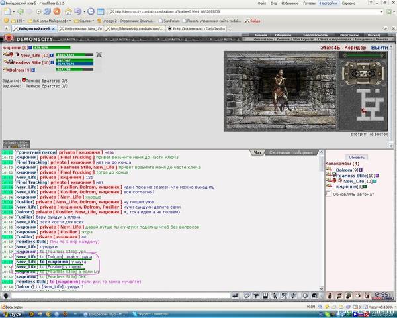The height and width of the screenshot is (318, 397).
Task: Switch to the Информация о New_Life tab
Action: click(x=81, y=29)
